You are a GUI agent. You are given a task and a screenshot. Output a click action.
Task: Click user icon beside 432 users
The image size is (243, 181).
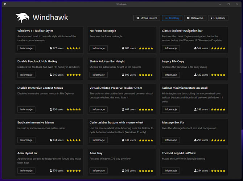[x=195, y=75]
